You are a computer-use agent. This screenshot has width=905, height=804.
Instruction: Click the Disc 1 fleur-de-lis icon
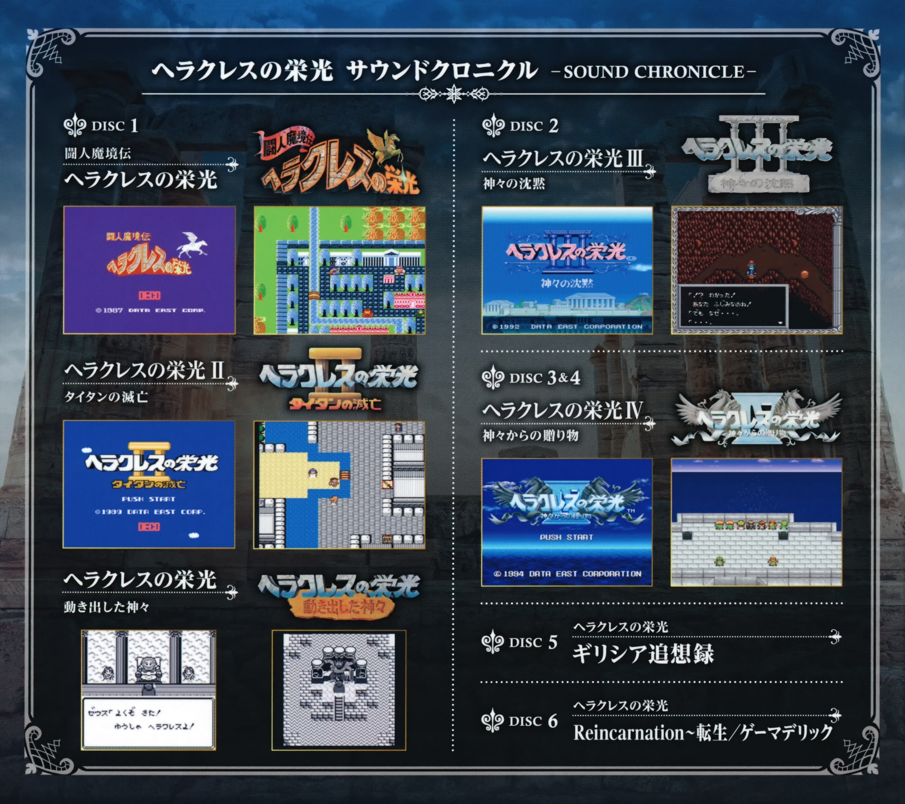[x=74, y=126]
